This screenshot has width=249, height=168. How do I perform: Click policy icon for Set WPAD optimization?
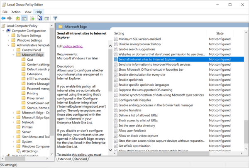pos(116,146)
